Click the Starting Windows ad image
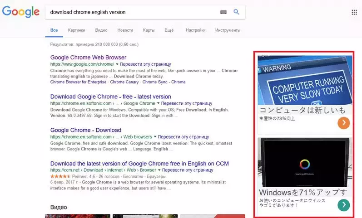 pos(305,162)
